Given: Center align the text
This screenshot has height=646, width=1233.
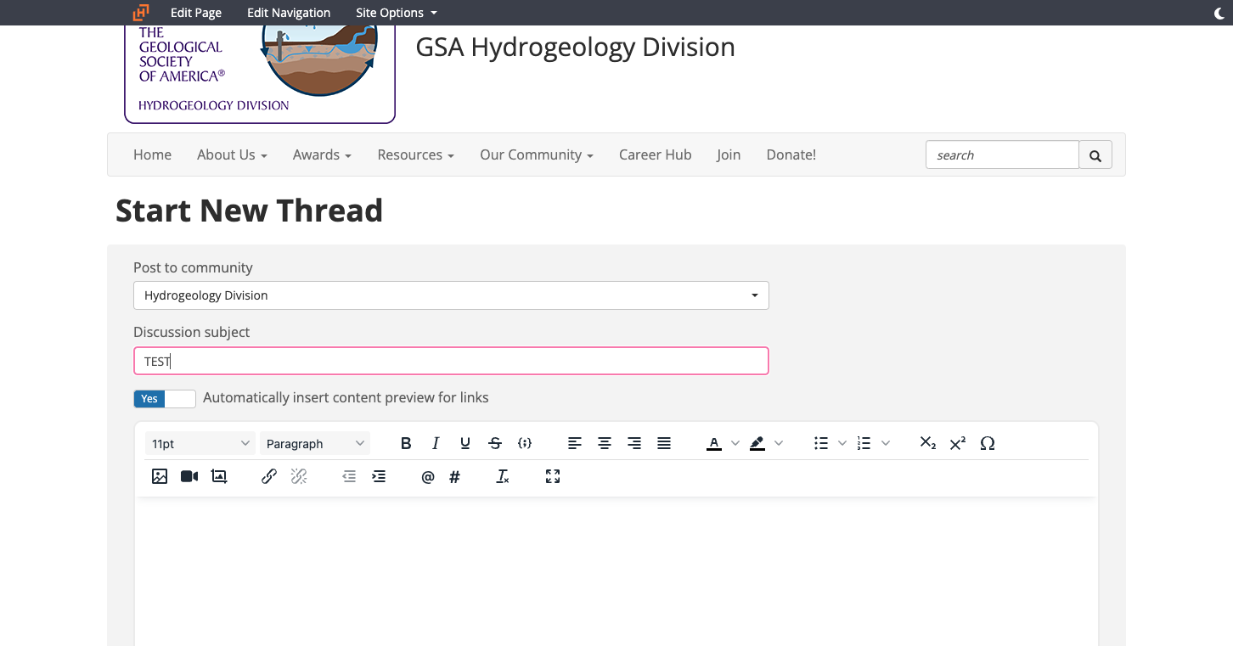Looking at the screenshot, I should click(605, 443).
